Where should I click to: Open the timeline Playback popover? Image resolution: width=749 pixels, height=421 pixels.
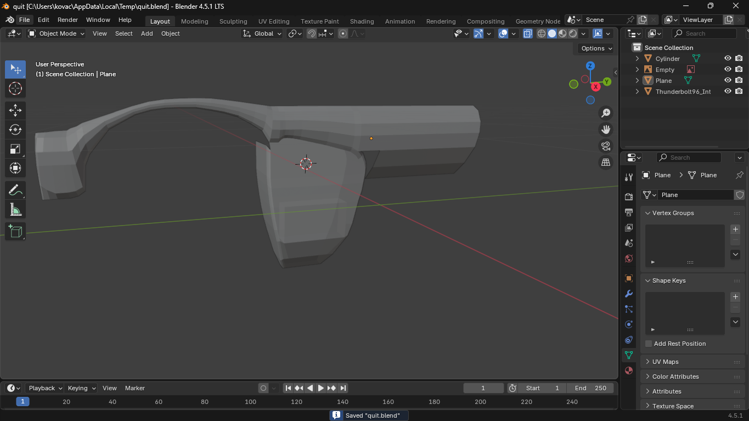44,388
